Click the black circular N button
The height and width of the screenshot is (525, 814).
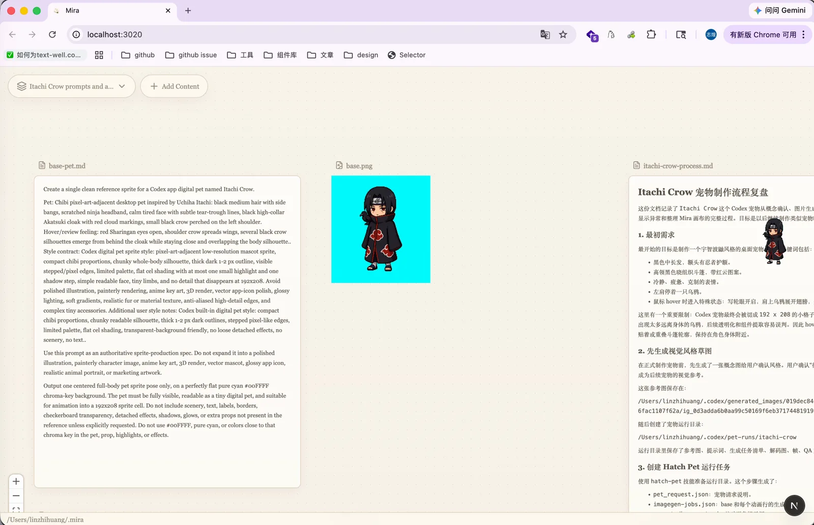point(794,506)
